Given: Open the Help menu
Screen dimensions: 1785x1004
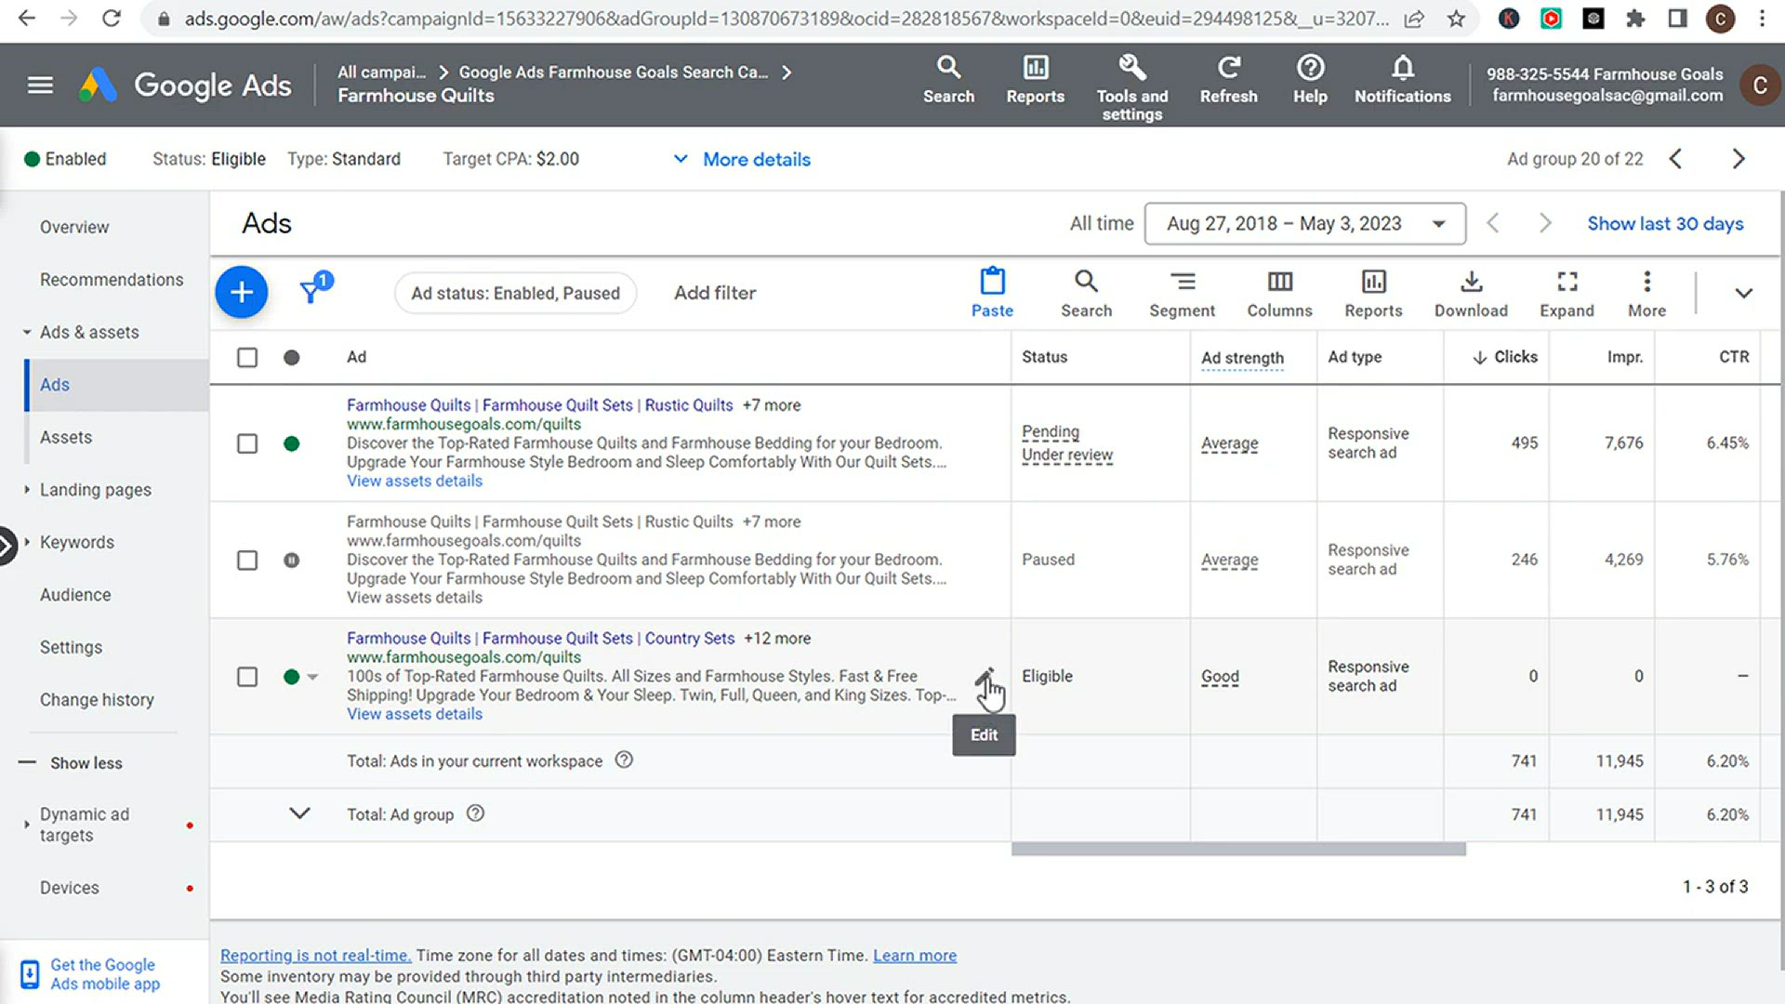Looking at the screenshot, I should pos(1310,79).
